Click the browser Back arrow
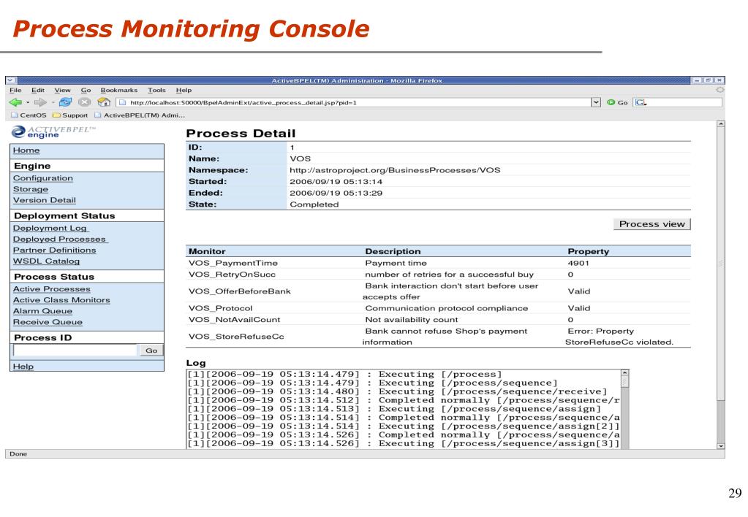The height and width of the screenshot is (517, 748). click(x=15, y=102)
